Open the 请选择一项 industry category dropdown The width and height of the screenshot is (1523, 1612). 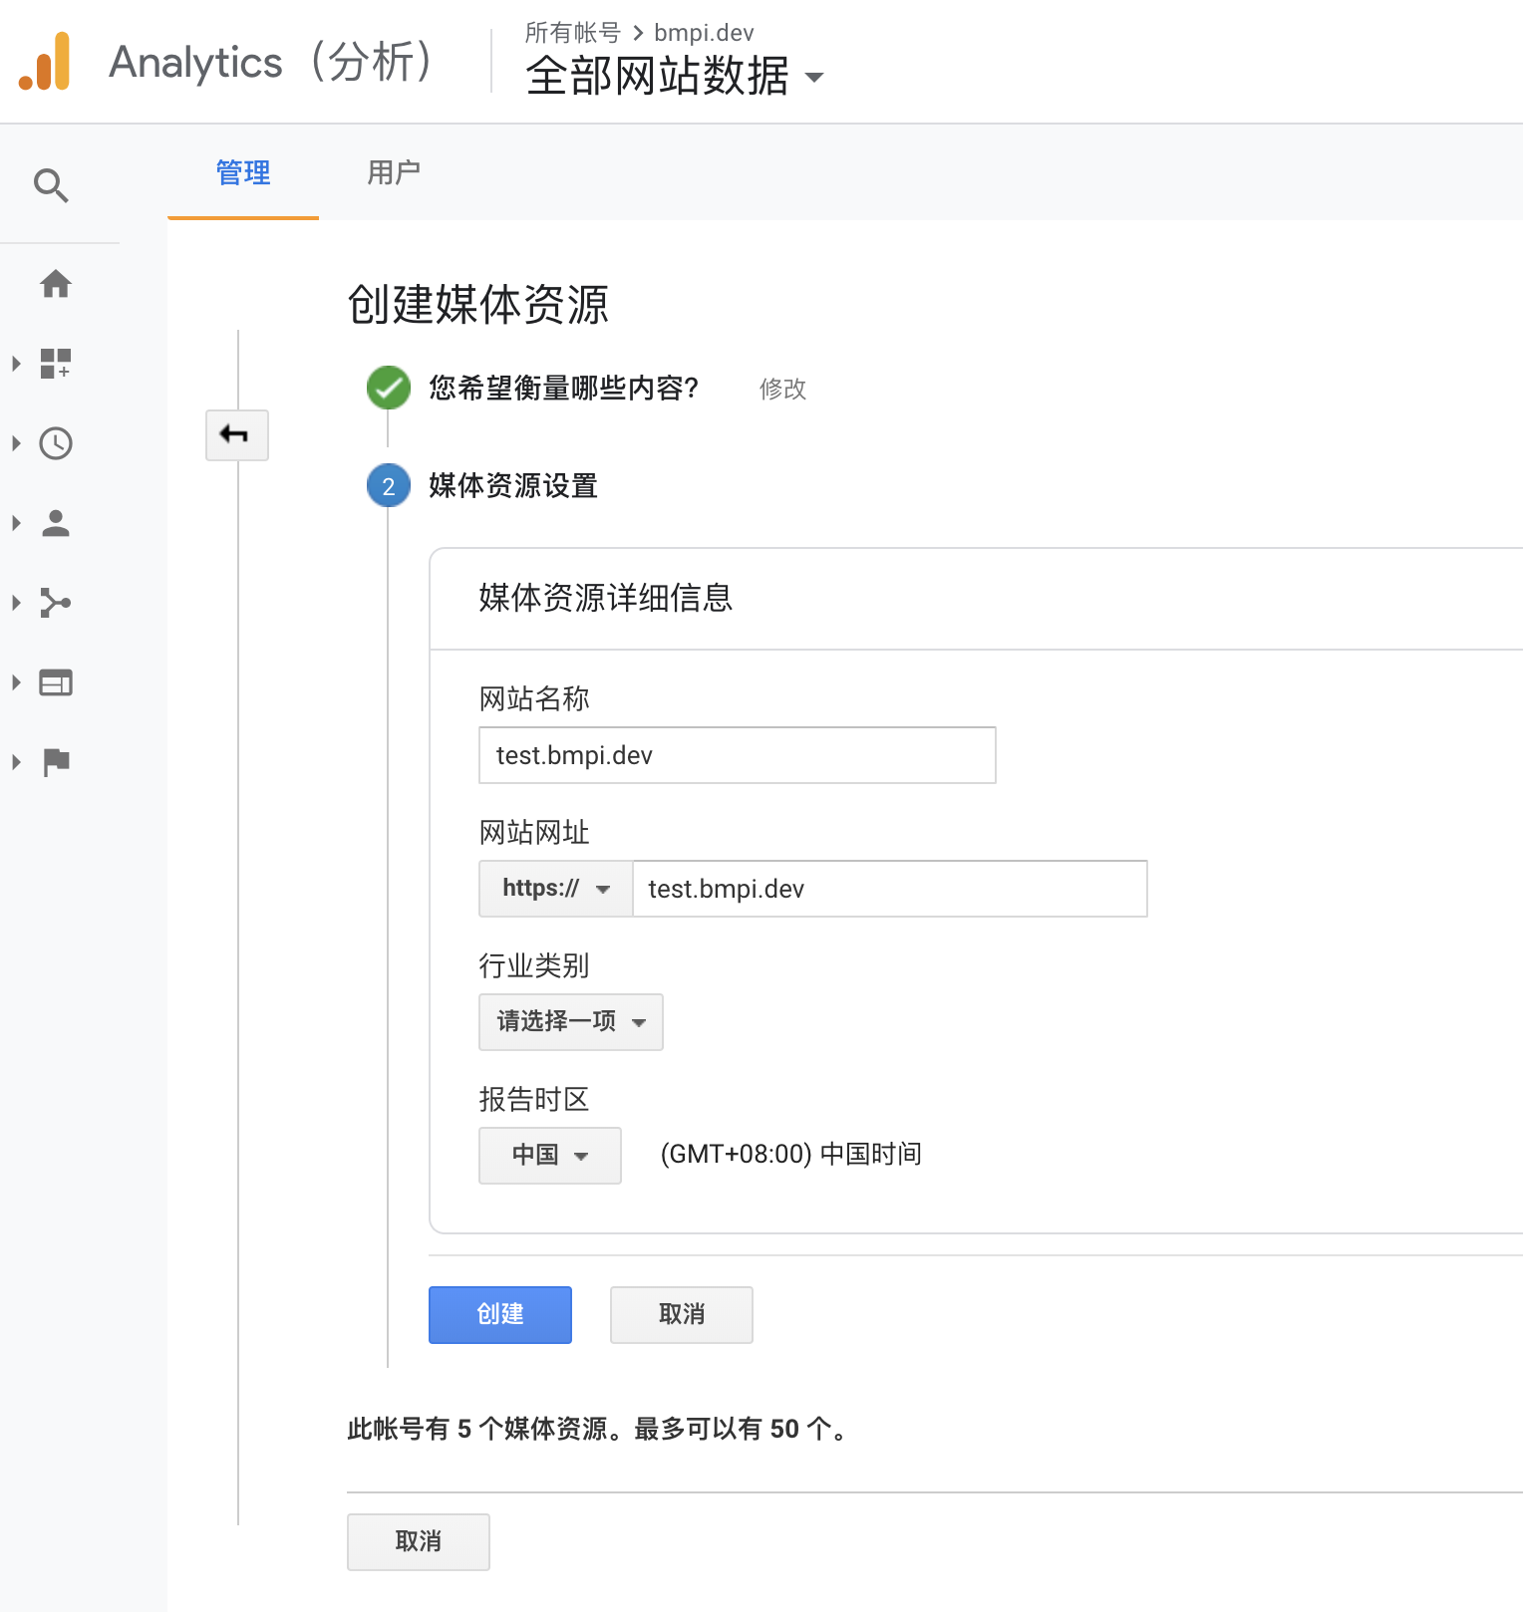(570, 1022)
